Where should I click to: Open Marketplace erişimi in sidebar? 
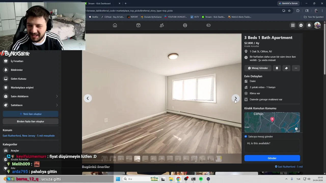pyautogui.click(x=31, y=87)
